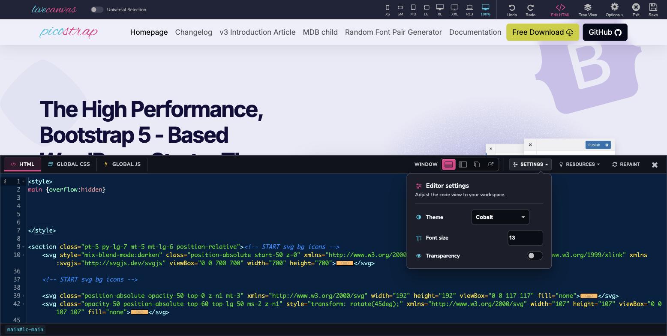Open the Changelog nav item

(x=193, y=32)
